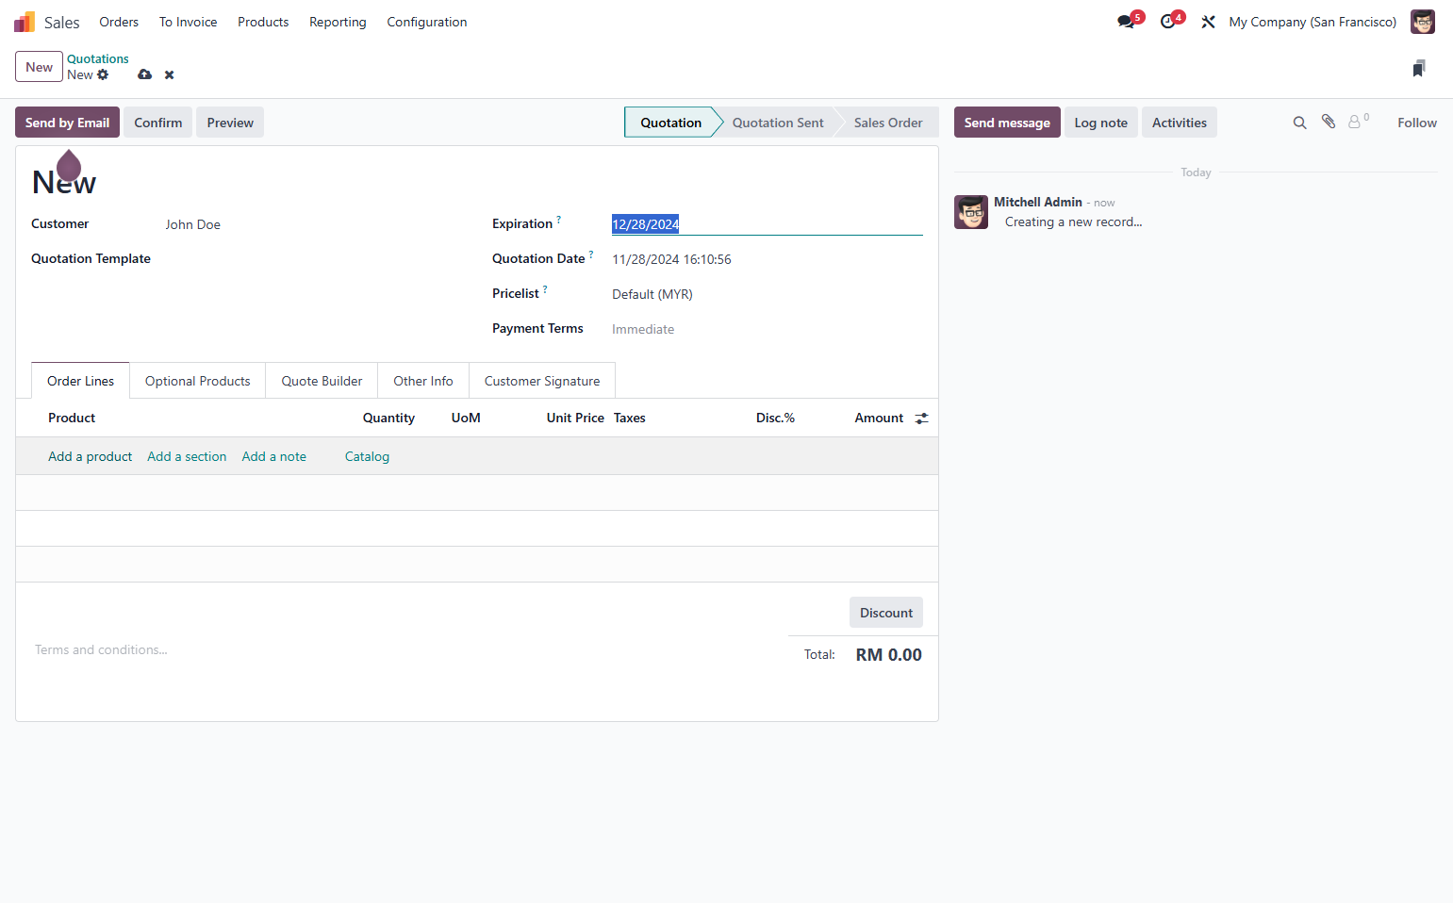The height and width of the screenshot is (903, 1453).
Task: Click the New record button
Action: pyautogui.click(x=39, y=67)
